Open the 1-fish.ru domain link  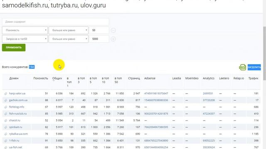click(x=14, y=141)
